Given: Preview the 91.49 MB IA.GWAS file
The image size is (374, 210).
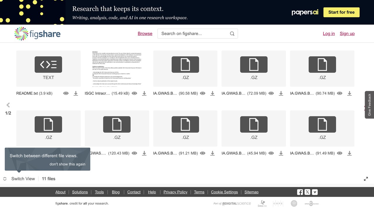Looking at the screenshot, I should coord(340,153).
